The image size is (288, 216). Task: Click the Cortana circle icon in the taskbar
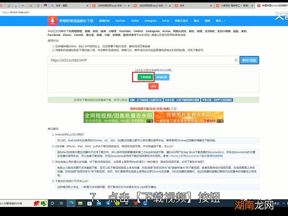[x=52, y=203]
